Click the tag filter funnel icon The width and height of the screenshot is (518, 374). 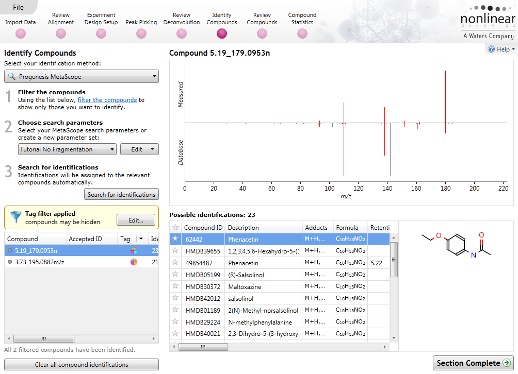pyautogui.click(x=15, y=217)
